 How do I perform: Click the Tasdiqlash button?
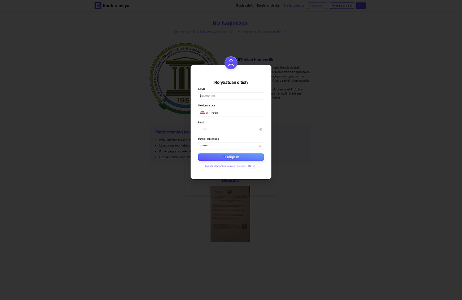(231, 157)
